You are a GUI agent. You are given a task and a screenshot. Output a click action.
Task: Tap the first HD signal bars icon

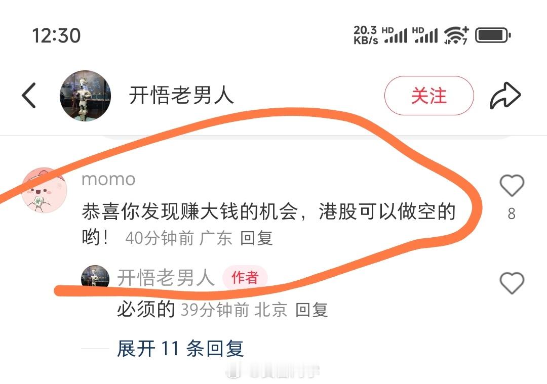pyautogui.click(x=395, y=35)
